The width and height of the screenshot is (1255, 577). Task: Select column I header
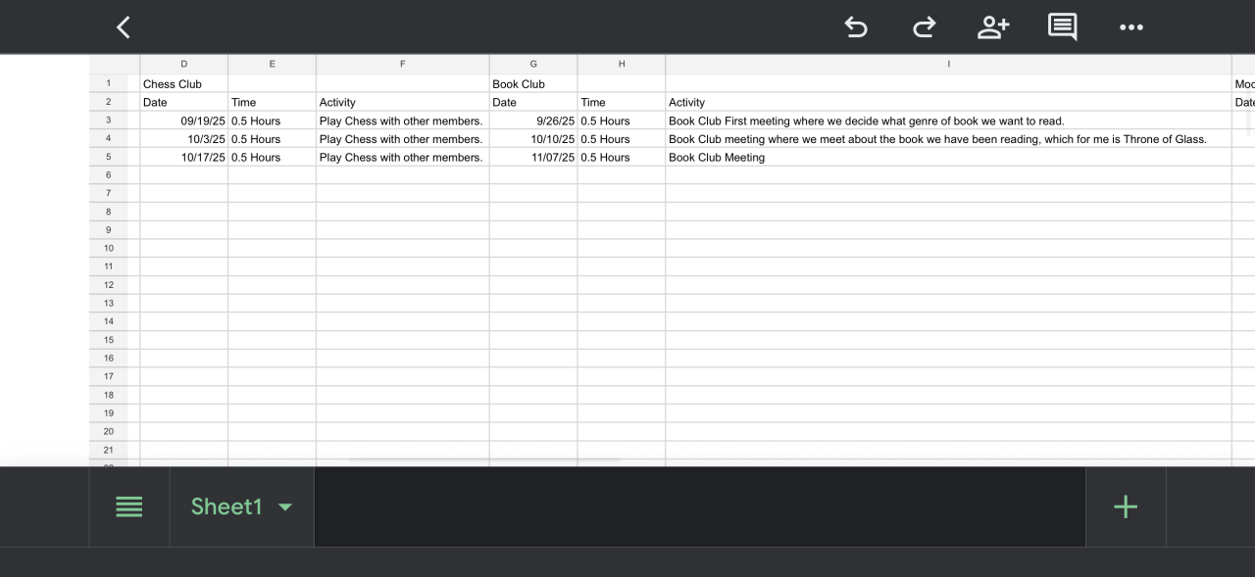tap(948, 65)
